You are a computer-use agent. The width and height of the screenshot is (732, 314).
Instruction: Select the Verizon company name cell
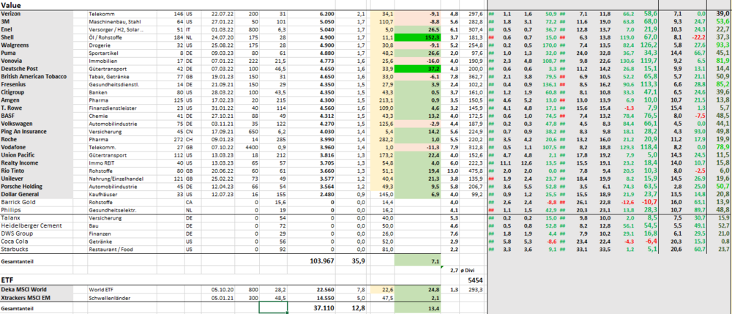(37, 15)
